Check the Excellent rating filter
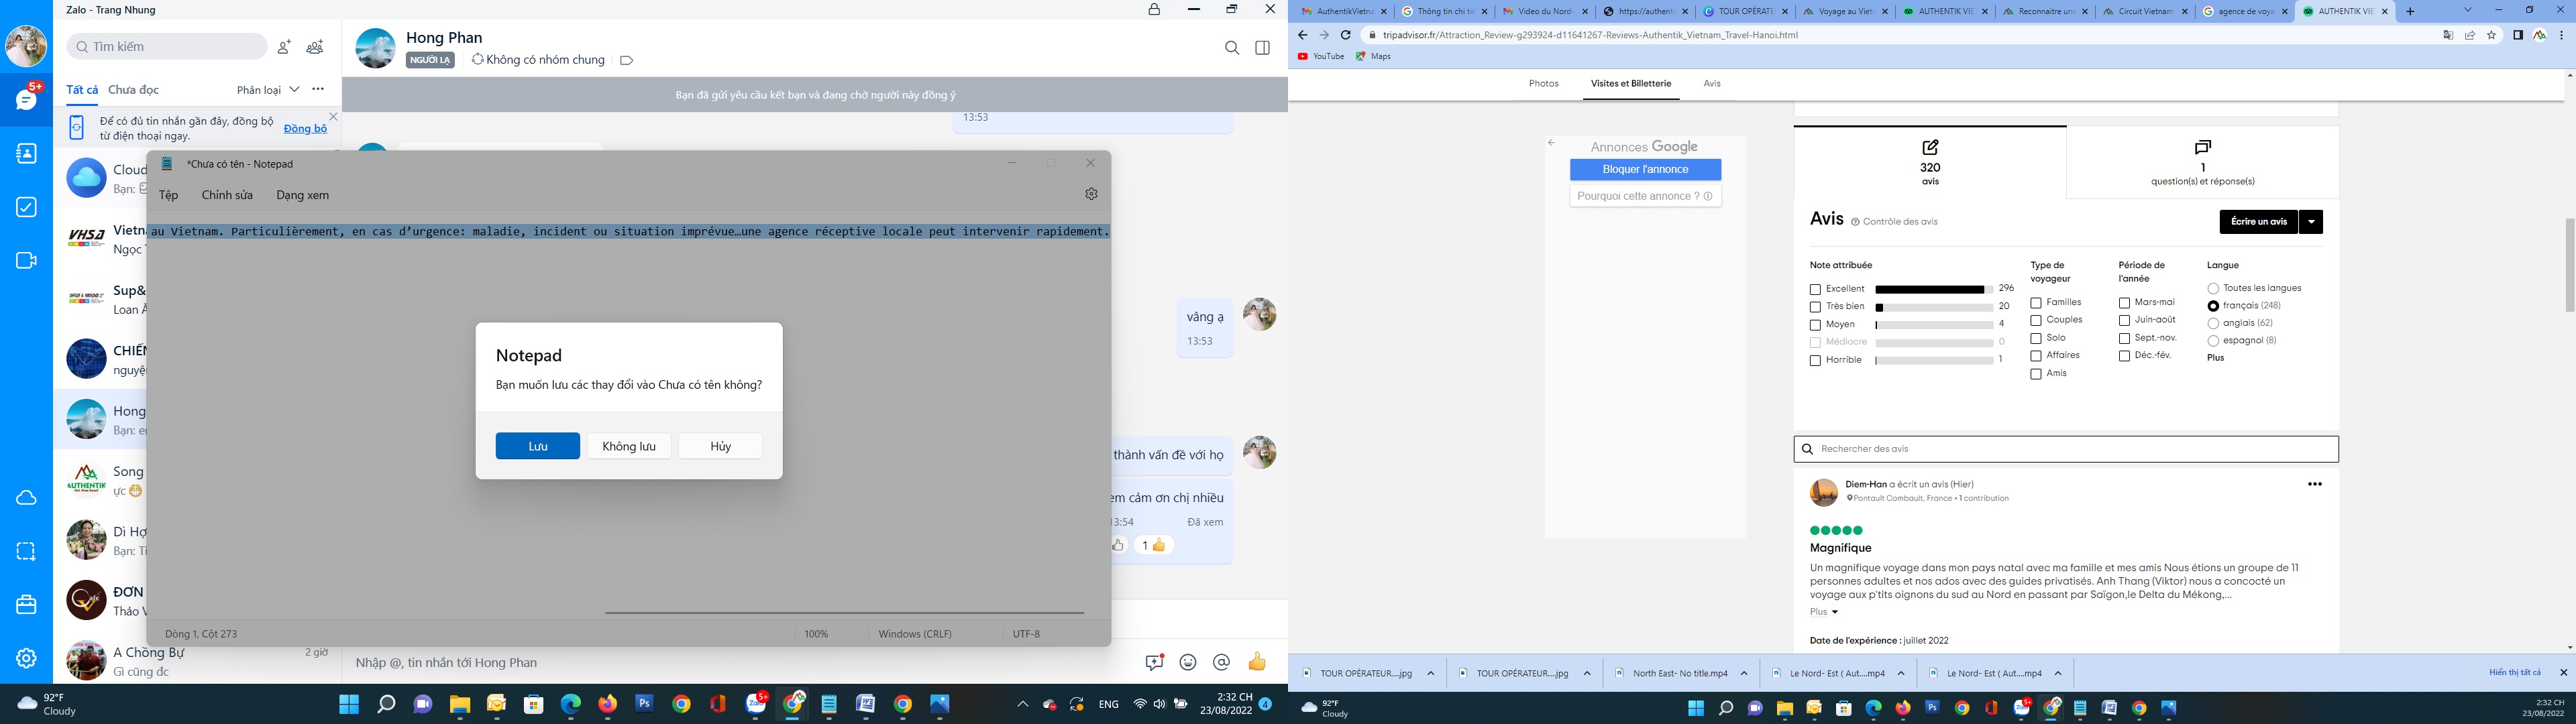The height and width of the screenshot is (724, 2576). [x=1815, y=290]
